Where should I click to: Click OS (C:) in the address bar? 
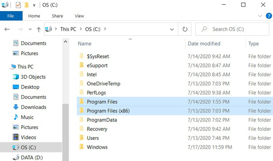[93, 29]
